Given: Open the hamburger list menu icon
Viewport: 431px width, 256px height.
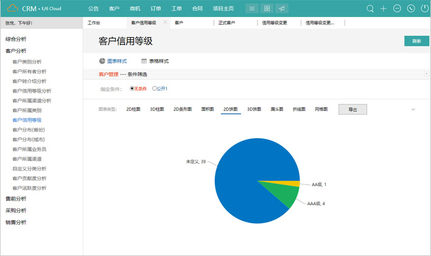Looking at the screenshot, I should (x=252, y=9).
